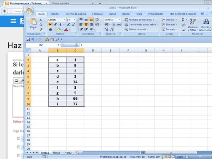
Task: Click text orientation icon
Action: (x=92, y=29)
